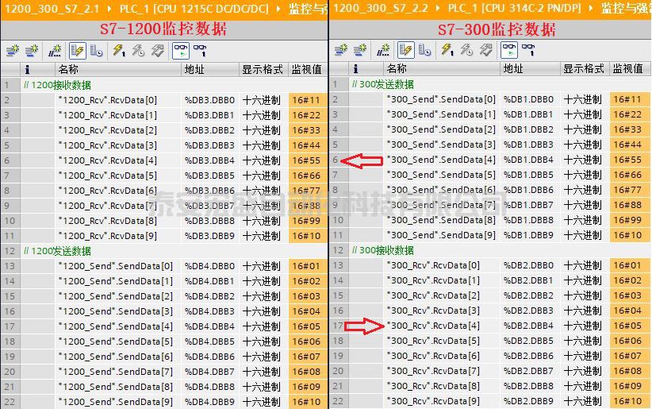This screenshot has width=652, height=409.
Task: Toggle Monitor all in S7-1200 toolbar
Action: [181, 51]
